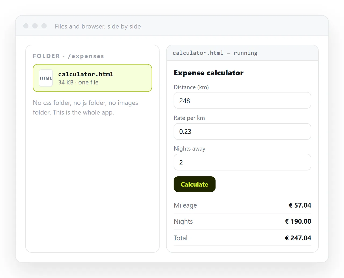The image size is (344, 278).
Task: Click the "Expense calculator" heading
Action: coord(209,73)
